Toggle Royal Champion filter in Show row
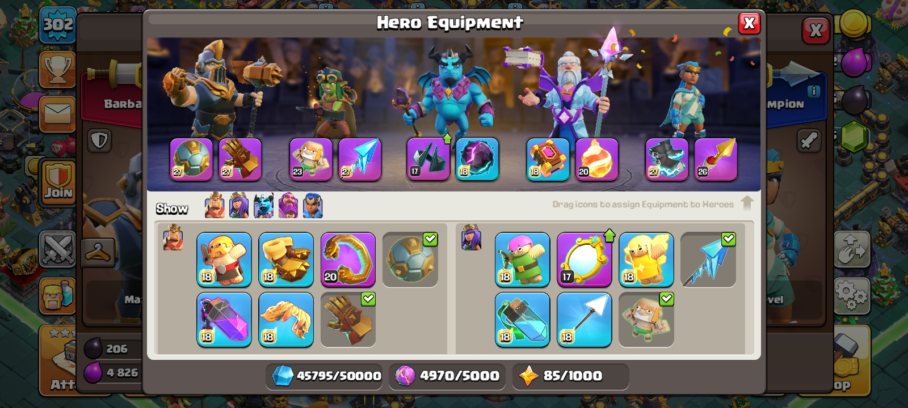This screenshot has height=408, width=908. coord(313,205)
